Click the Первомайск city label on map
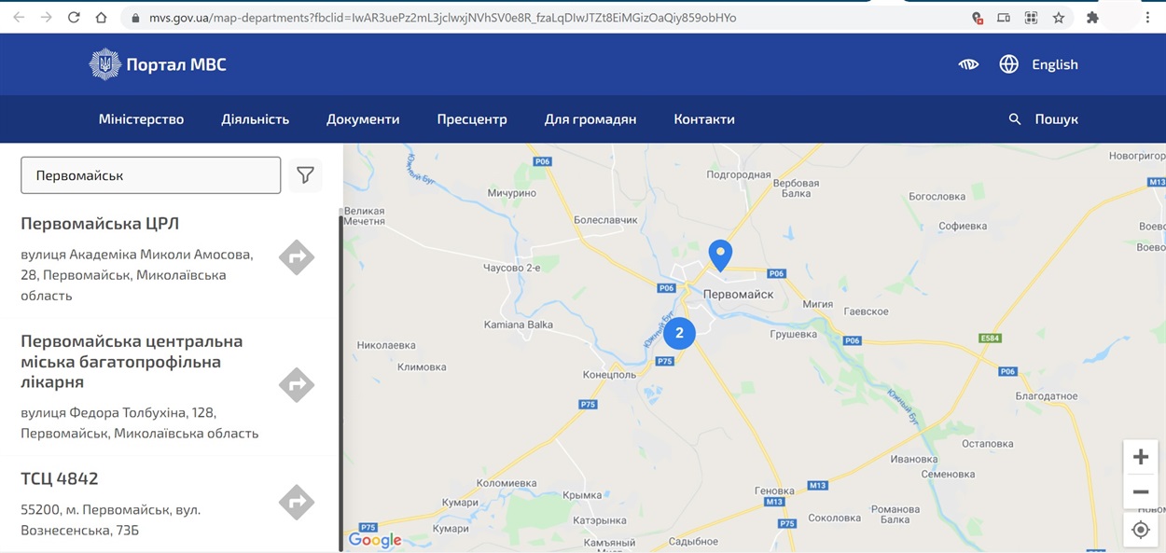The width and height of the screenshot is (1166, 553). tap(739, 295)
